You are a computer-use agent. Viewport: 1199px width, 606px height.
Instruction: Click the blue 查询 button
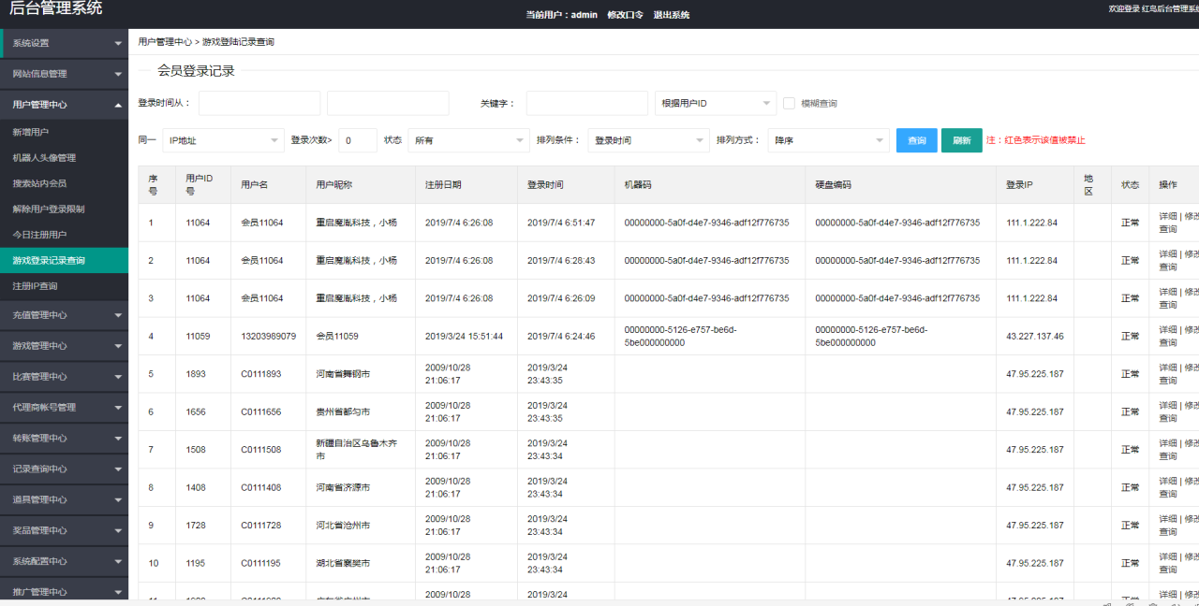point(916,140)
